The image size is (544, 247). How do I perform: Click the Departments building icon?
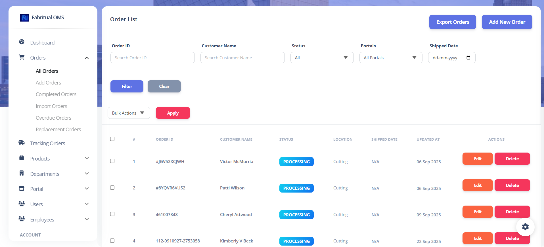pos(22,173)
